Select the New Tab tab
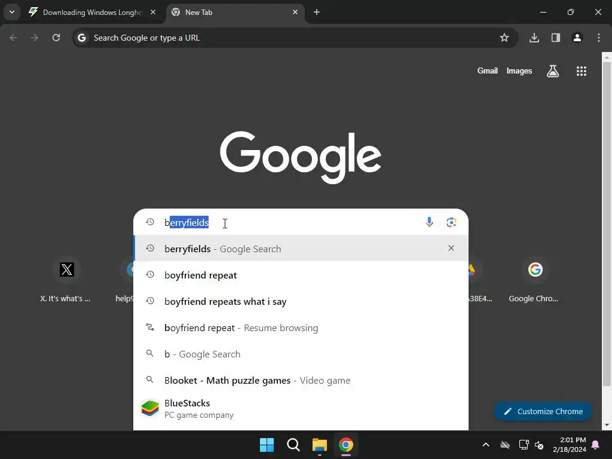 pyautogui.click(x=234, y=13)
